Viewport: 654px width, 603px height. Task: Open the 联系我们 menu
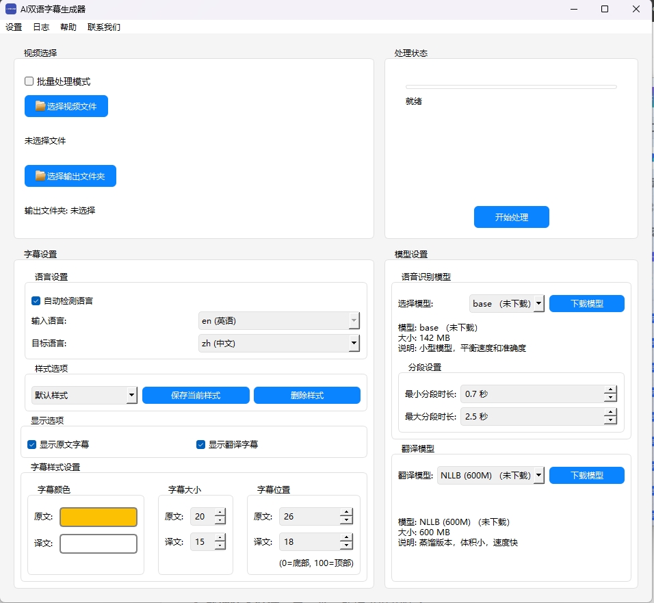[x=104, y=27]
